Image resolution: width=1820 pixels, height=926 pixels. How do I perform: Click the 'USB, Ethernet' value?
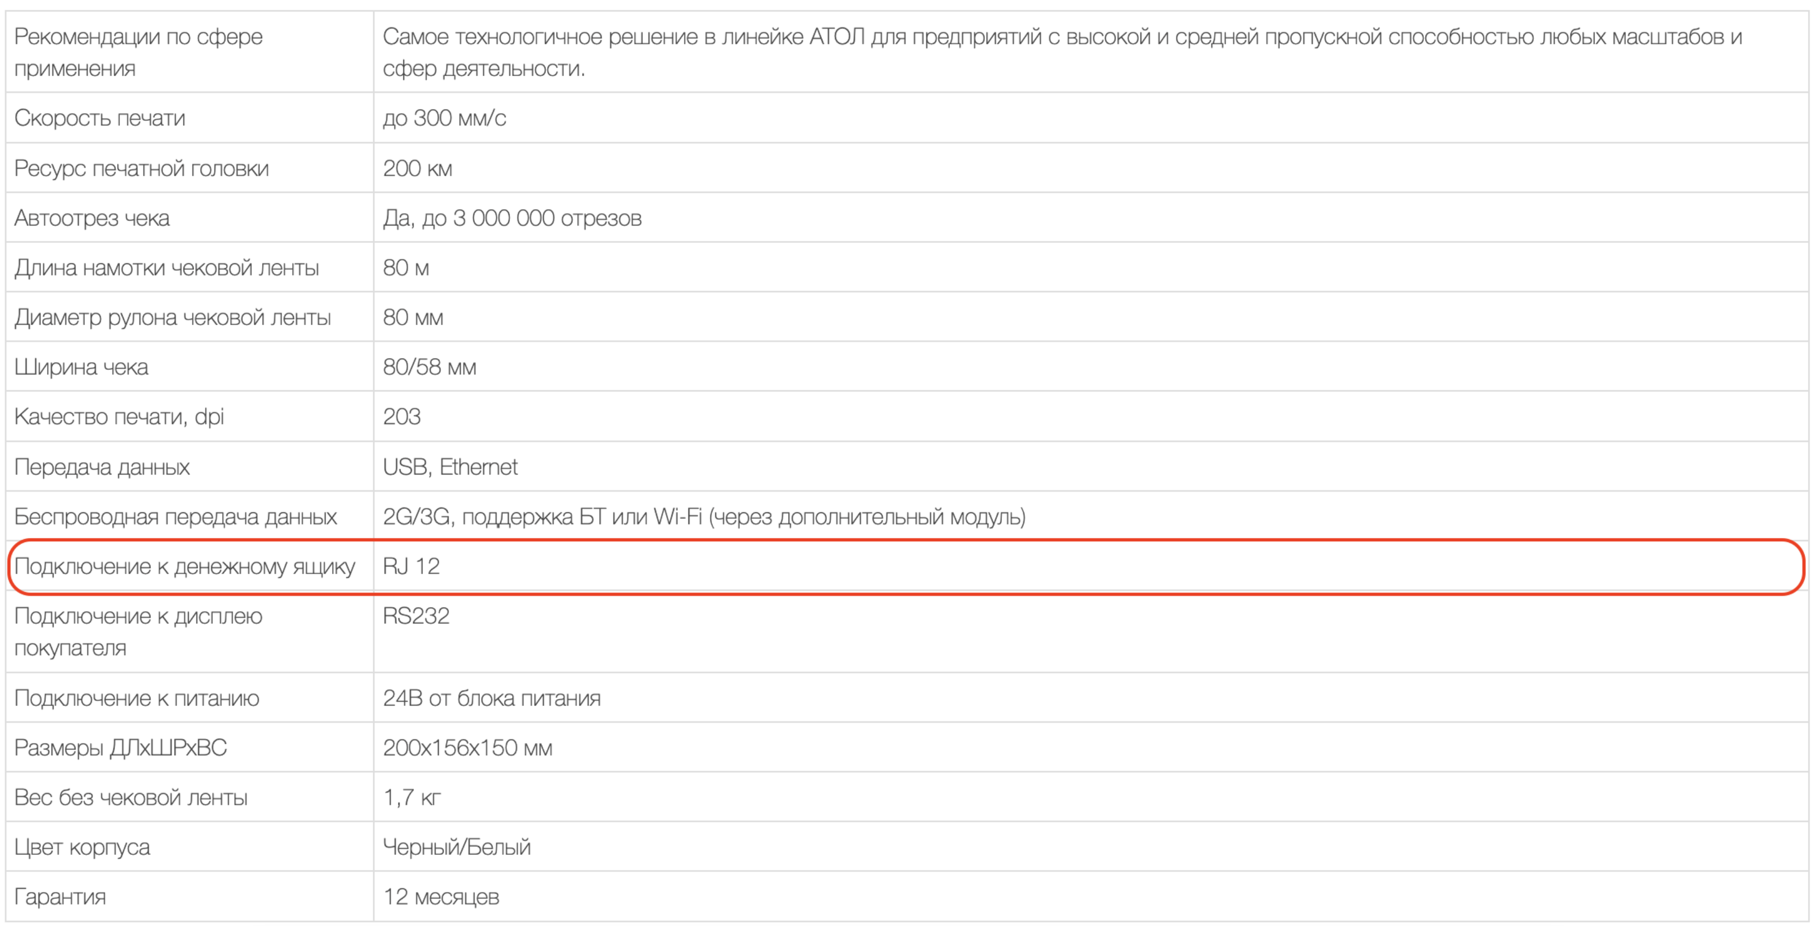[x=450, y=466]
